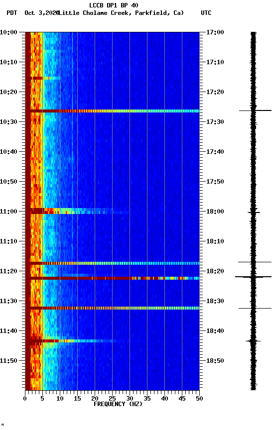
Task: Click the 11:40 PDT time label
Action: (x=8, y=331)
